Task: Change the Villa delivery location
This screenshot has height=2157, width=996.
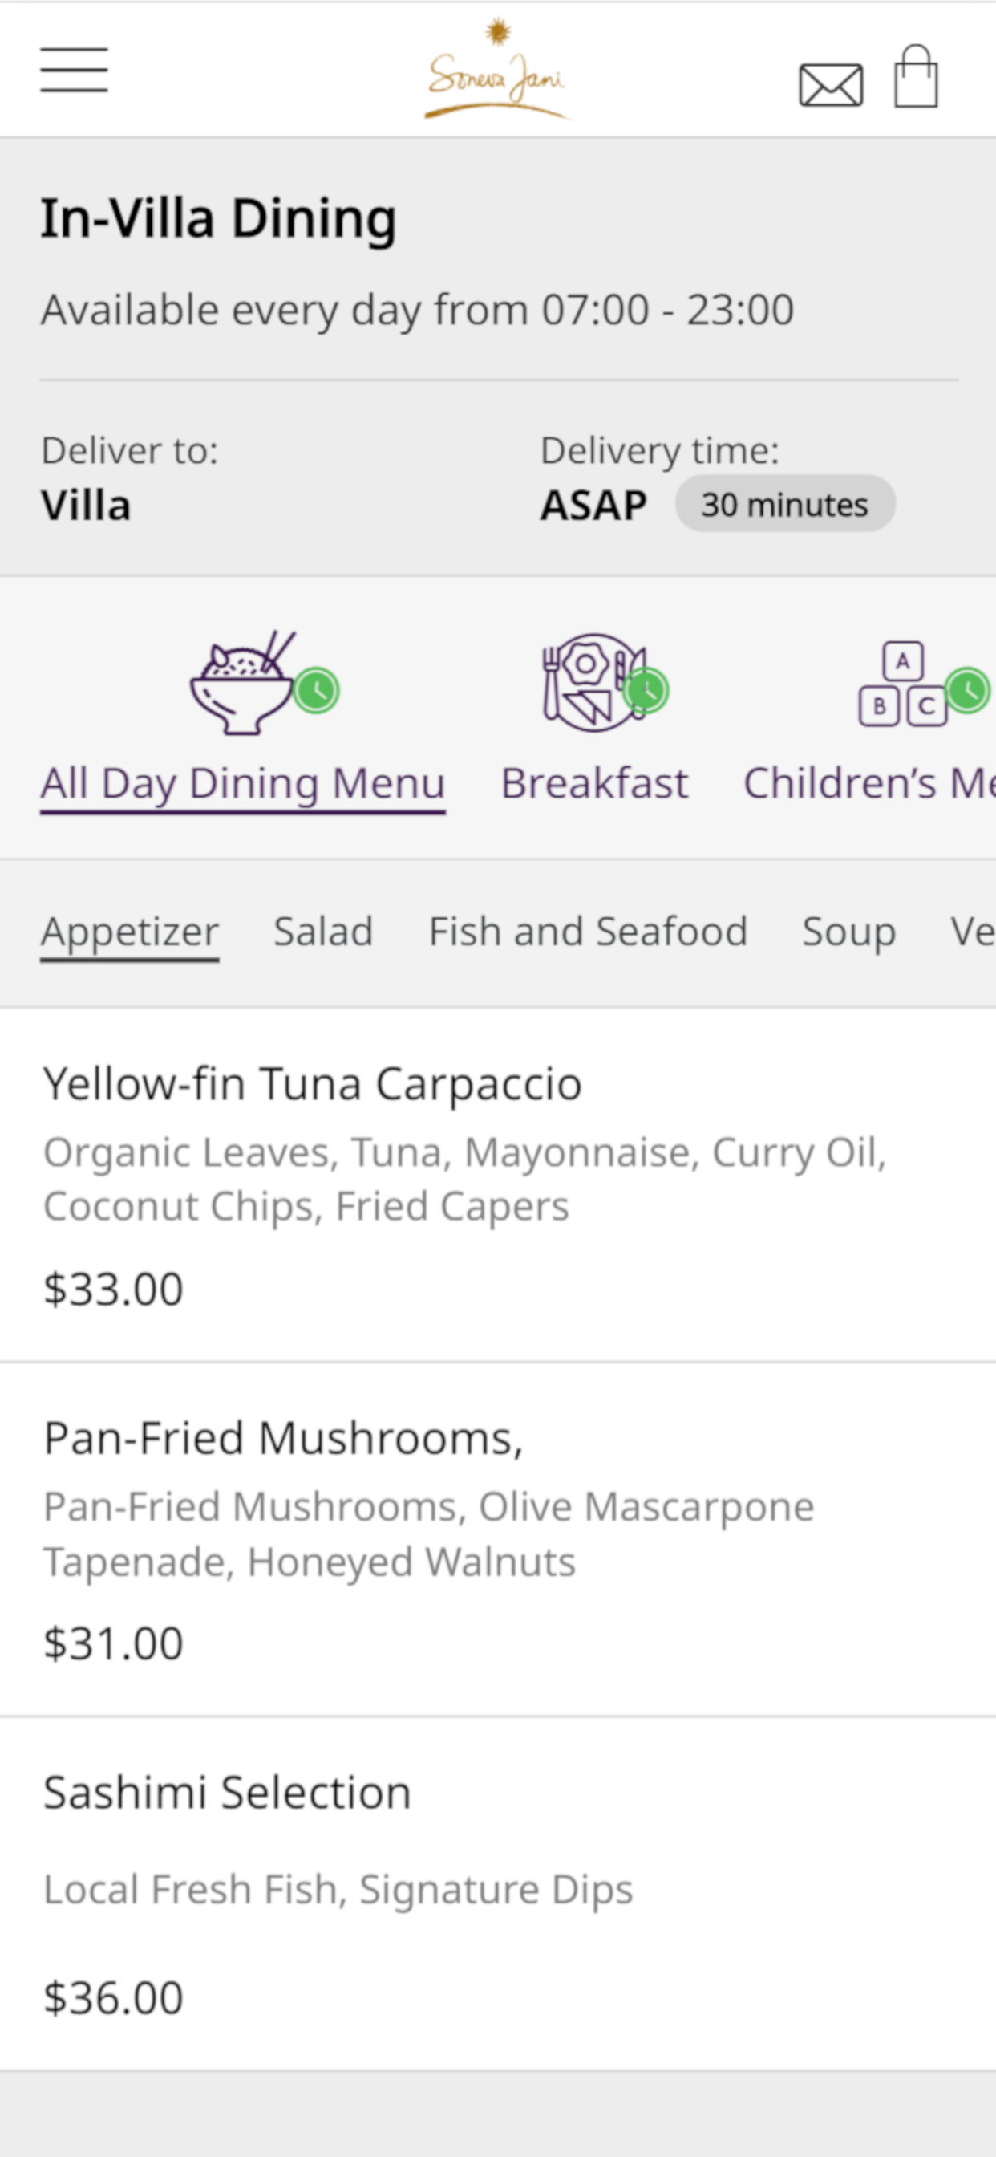Action: 87,505
